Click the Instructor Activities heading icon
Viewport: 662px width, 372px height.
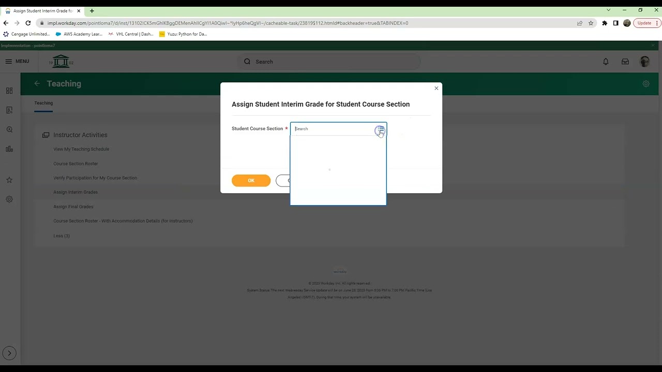pyautogui.click(x=46, y=135)
